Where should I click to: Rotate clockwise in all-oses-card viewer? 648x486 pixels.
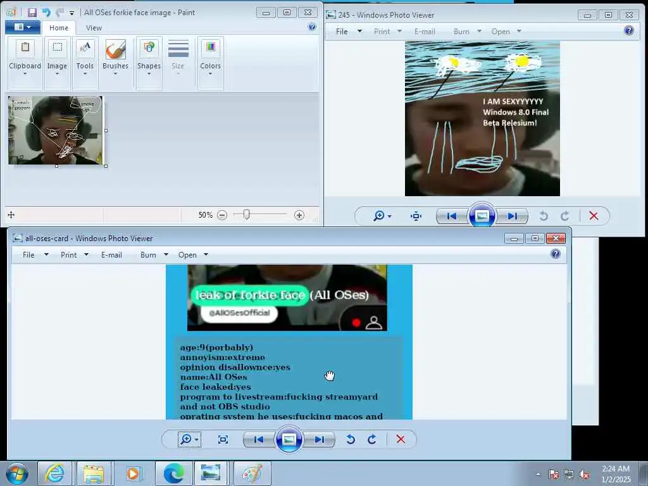coord(372,439)
